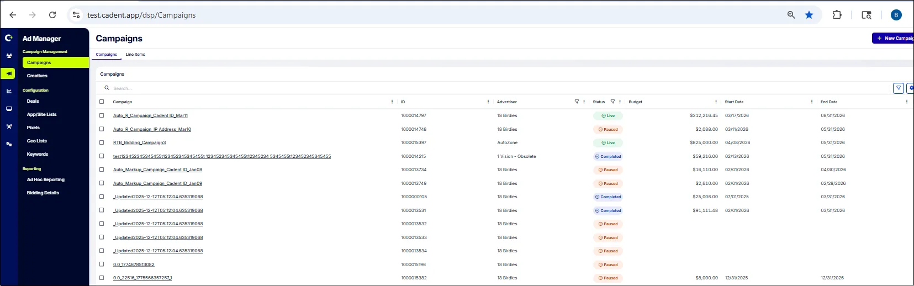Open the ID column three-dot menu
Screen dimensions: 914x286
488,102
